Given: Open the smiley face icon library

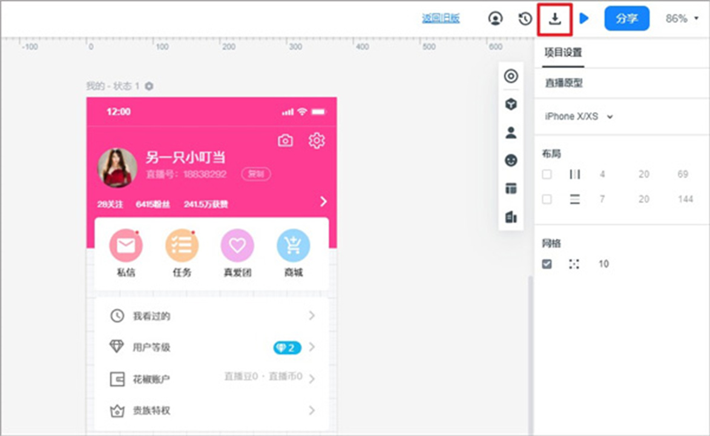Looking at the screenshot, I should pyautogui.click(x=511, y=160).
